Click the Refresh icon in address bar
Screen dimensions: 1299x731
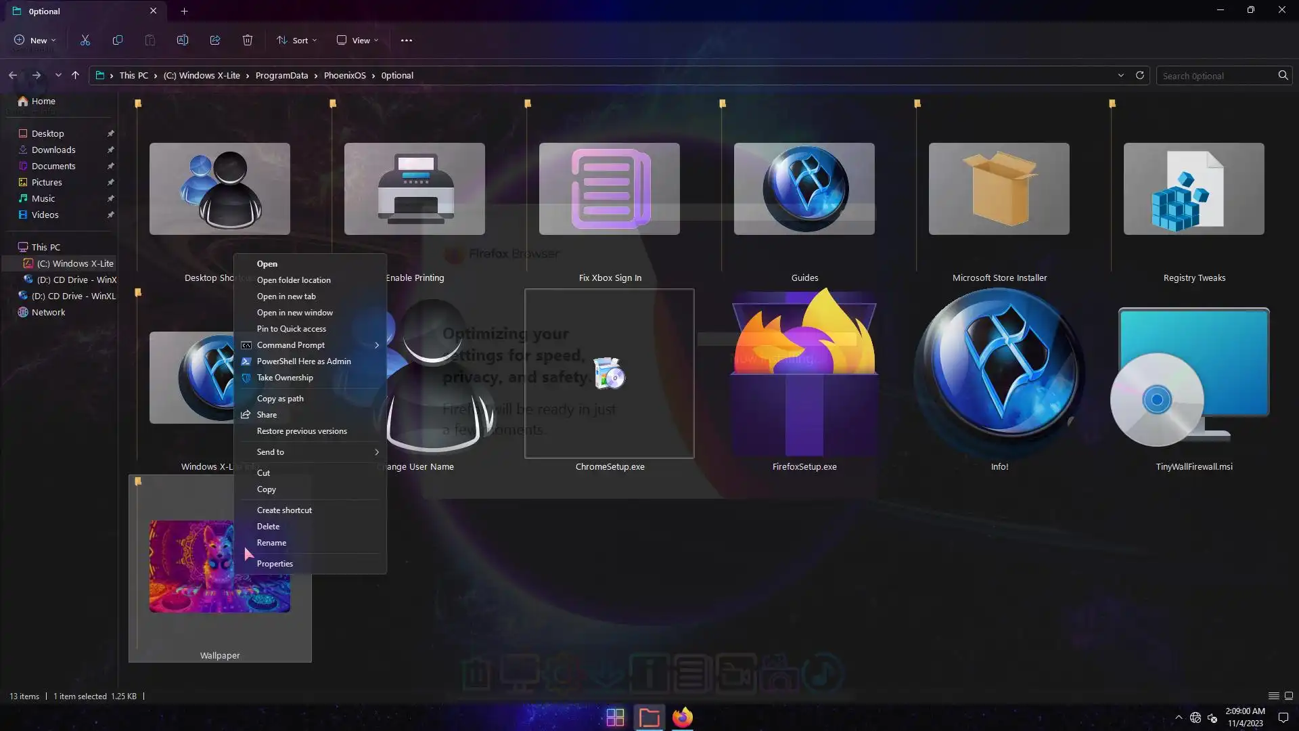[x=1139, y=75]
